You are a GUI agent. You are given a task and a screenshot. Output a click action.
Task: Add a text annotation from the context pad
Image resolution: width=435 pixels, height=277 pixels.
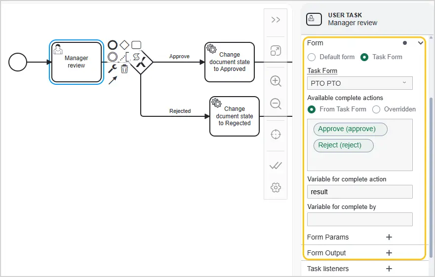point(124,57)
